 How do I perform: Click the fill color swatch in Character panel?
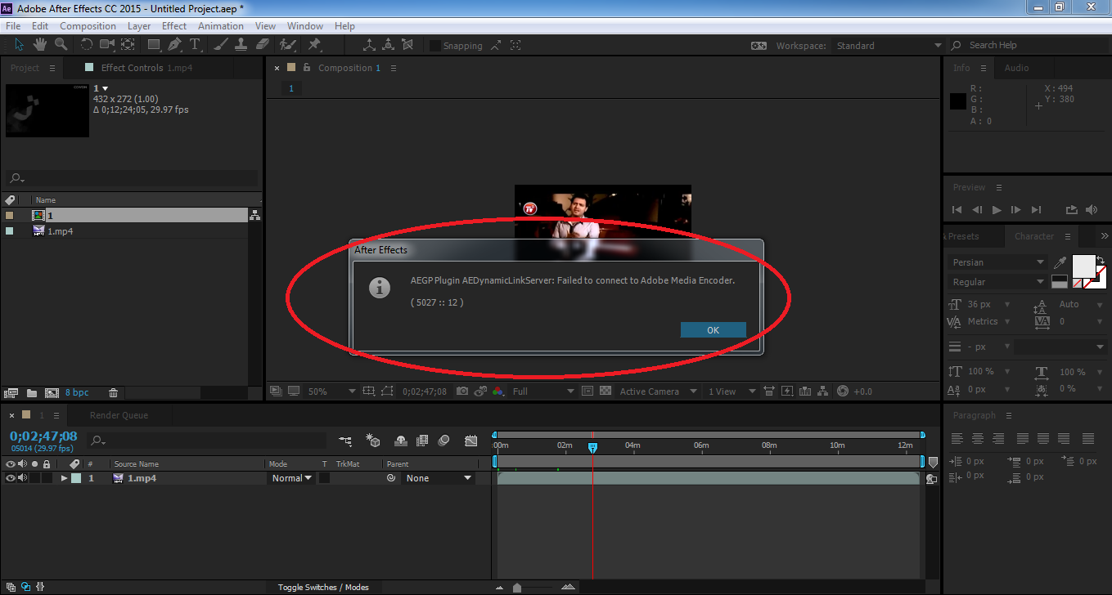coord(1083,266)
